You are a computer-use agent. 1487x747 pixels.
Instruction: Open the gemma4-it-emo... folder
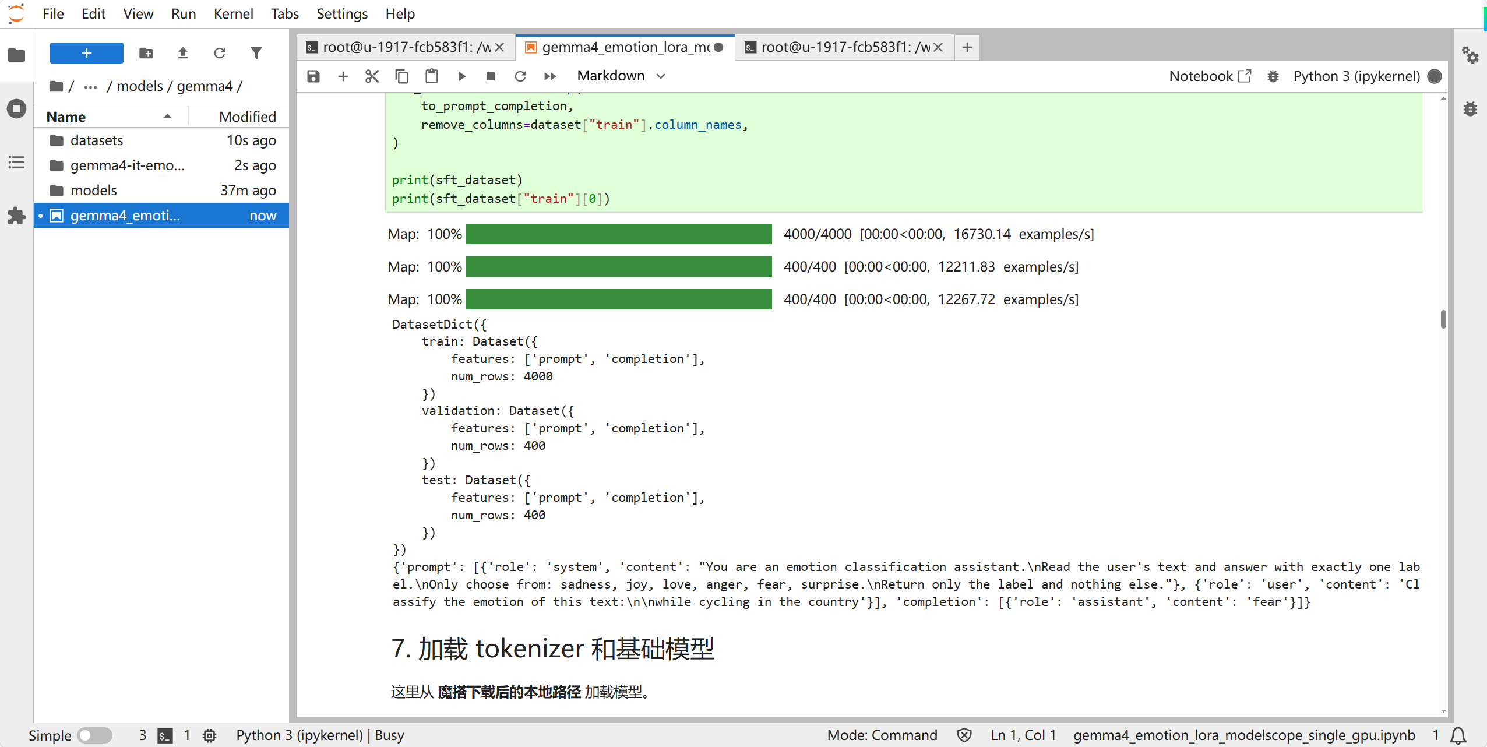(161, 165)
